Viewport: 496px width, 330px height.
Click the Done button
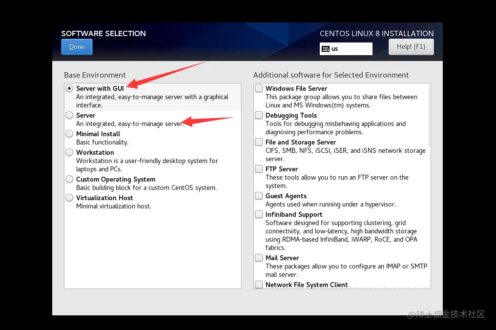(77, 47)
